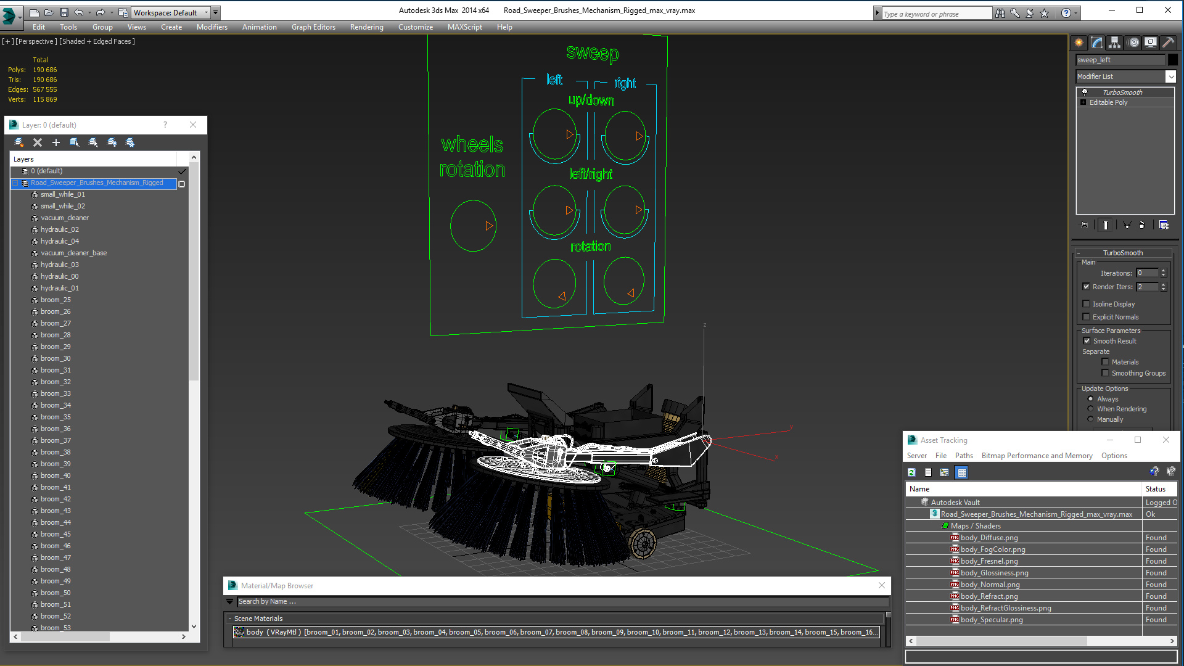Click the Pin Stack icon below modifier stack
The image size is (1184, 666).
point(1083,225)
